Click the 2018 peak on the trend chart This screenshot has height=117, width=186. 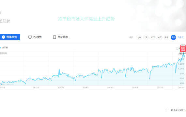184,53
